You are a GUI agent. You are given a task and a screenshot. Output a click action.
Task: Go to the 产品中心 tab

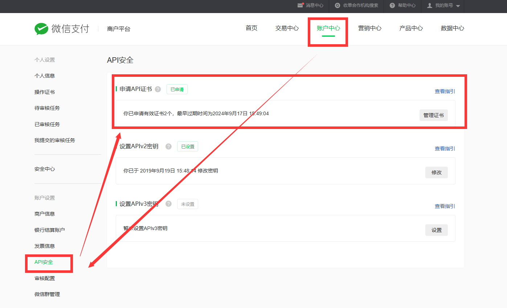(411, 28)
